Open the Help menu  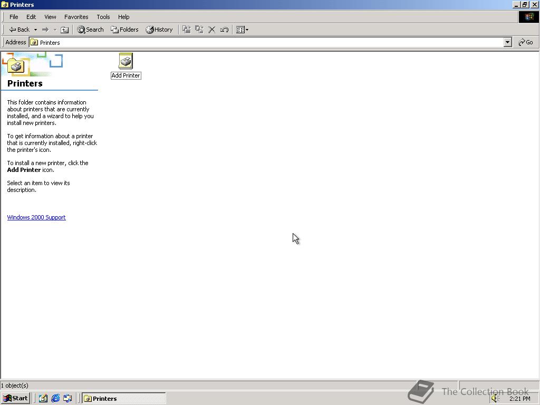(123, 17)
